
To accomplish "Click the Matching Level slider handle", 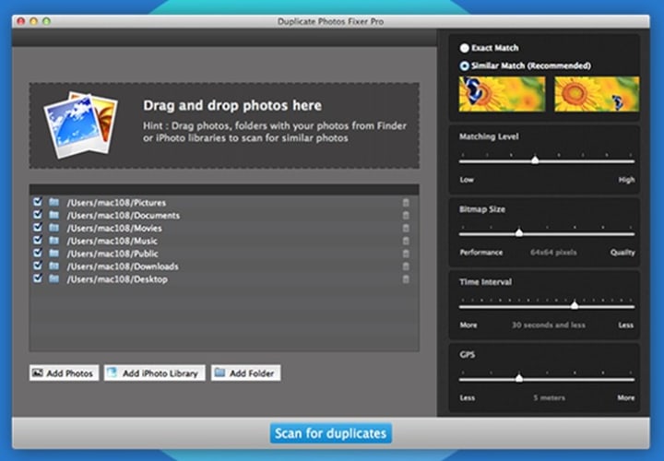I will 535,160.
